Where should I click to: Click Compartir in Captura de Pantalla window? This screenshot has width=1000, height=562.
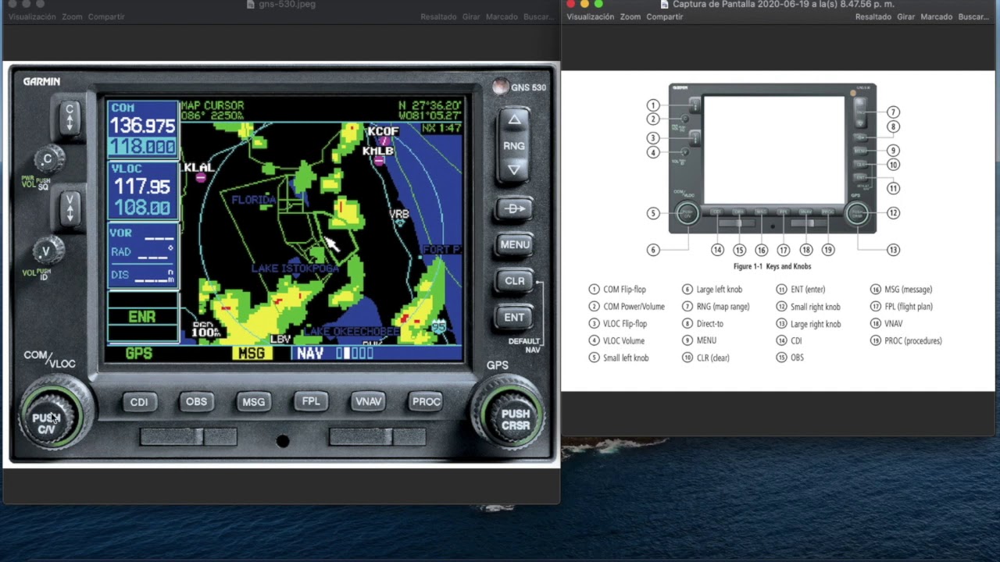coord(665,16)
